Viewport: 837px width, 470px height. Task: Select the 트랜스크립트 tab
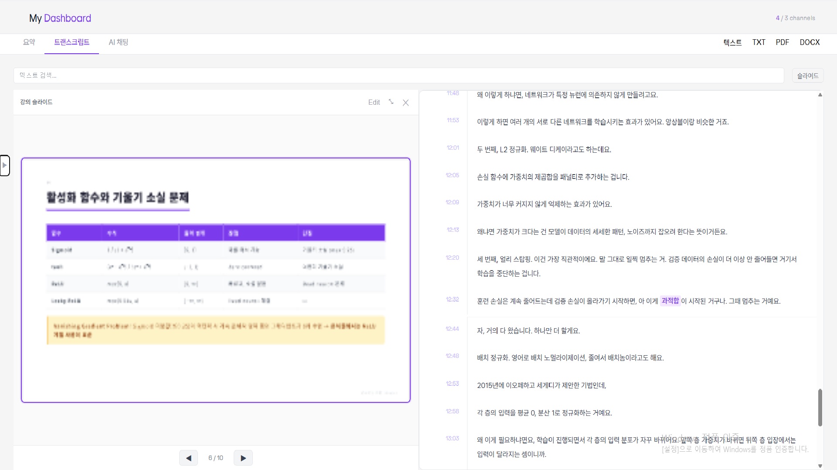pos(71,42)
